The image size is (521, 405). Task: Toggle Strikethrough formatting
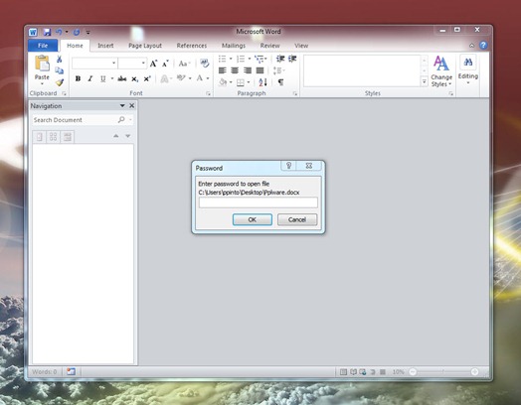(122, 78)
